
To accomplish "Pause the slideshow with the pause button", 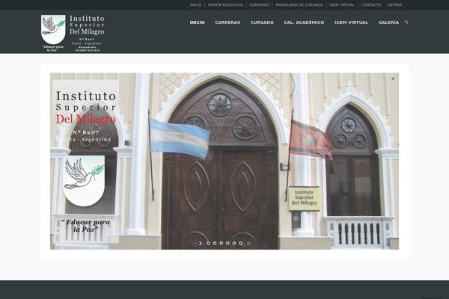I will coord(248,243).
